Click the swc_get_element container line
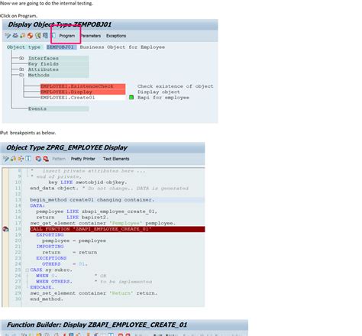Screen dimensions: 362x336 [x=103, y=223]
